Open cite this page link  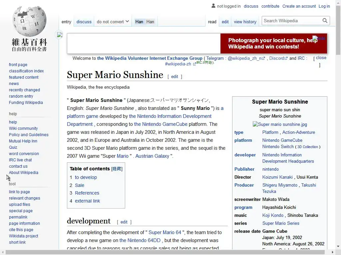21,230
